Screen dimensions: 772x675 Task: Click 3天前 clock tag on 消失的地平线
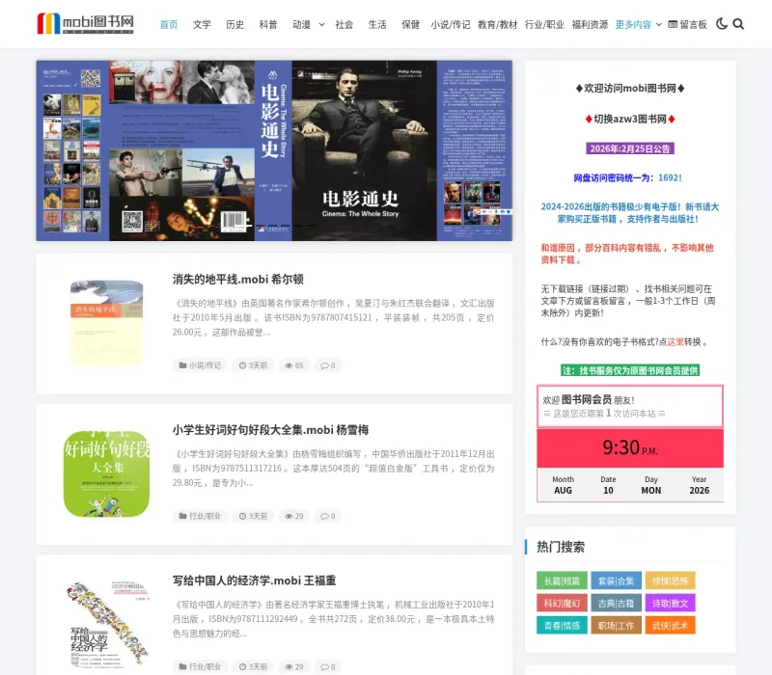coord(253,365)
